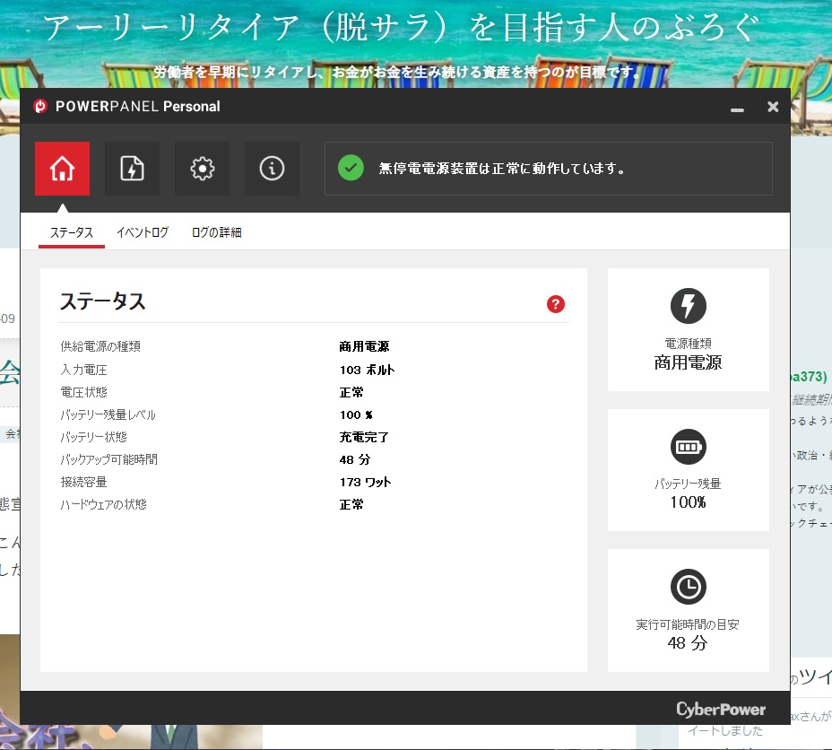The width and height of the screenshot is (832, 750).
Task: Switch to the イベントログ tab
Action: [143, 232]
